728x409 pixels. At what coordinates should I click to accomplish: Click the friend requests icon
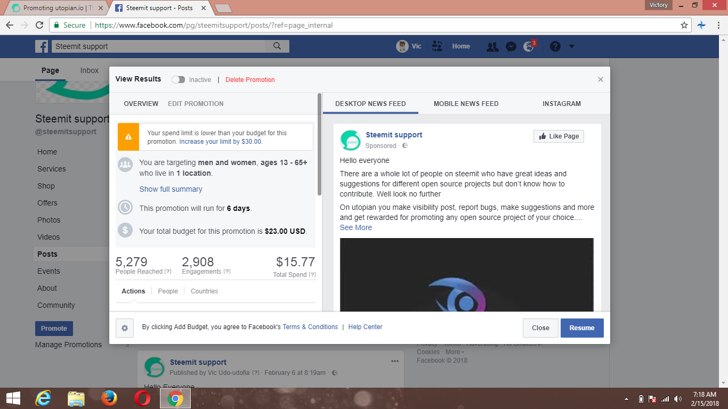(492, 46)
